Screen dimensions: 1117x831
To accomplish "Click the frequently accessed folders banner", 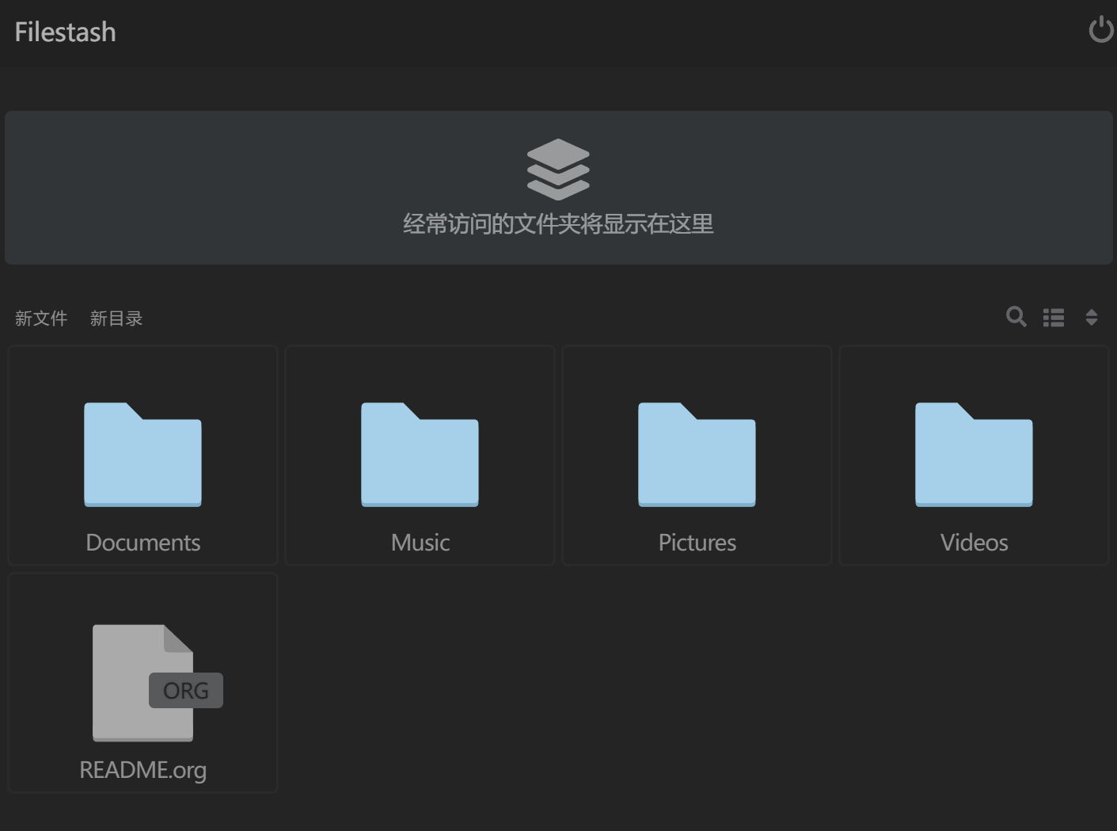I will [x=558, y=188].
